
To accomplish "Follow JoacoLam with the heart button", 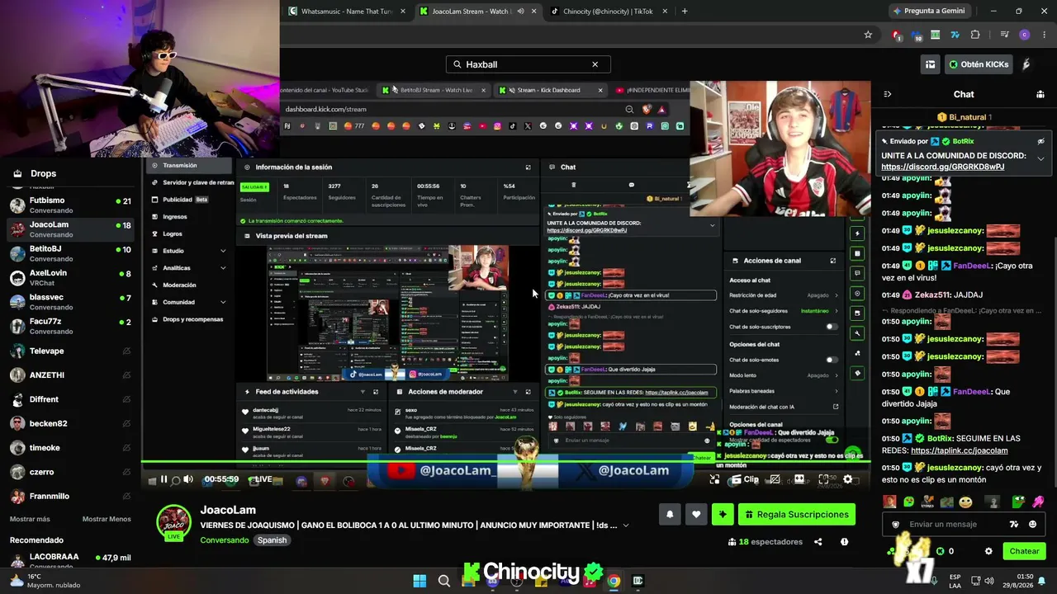I will (696, 514).
